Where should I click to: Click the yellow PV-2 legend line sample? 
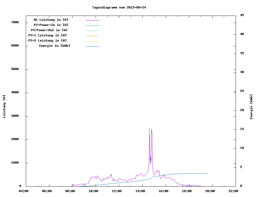[92, 41]
